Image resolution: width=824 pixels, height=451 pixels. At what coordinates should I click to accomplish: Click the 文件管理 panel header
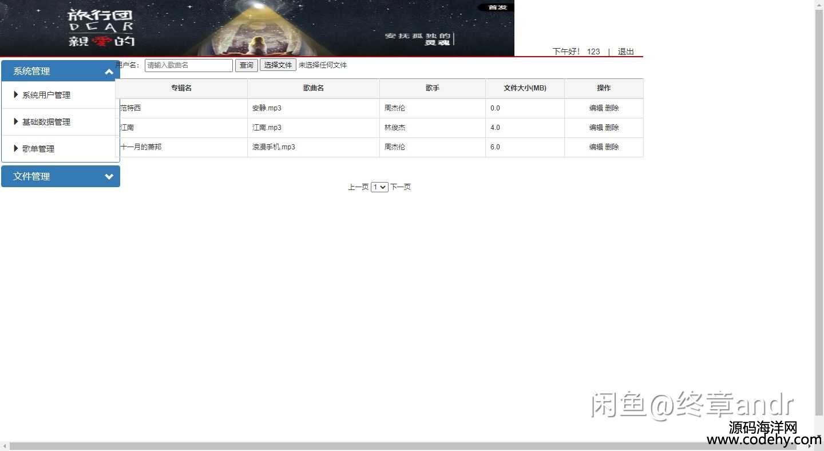coord(61,176)
